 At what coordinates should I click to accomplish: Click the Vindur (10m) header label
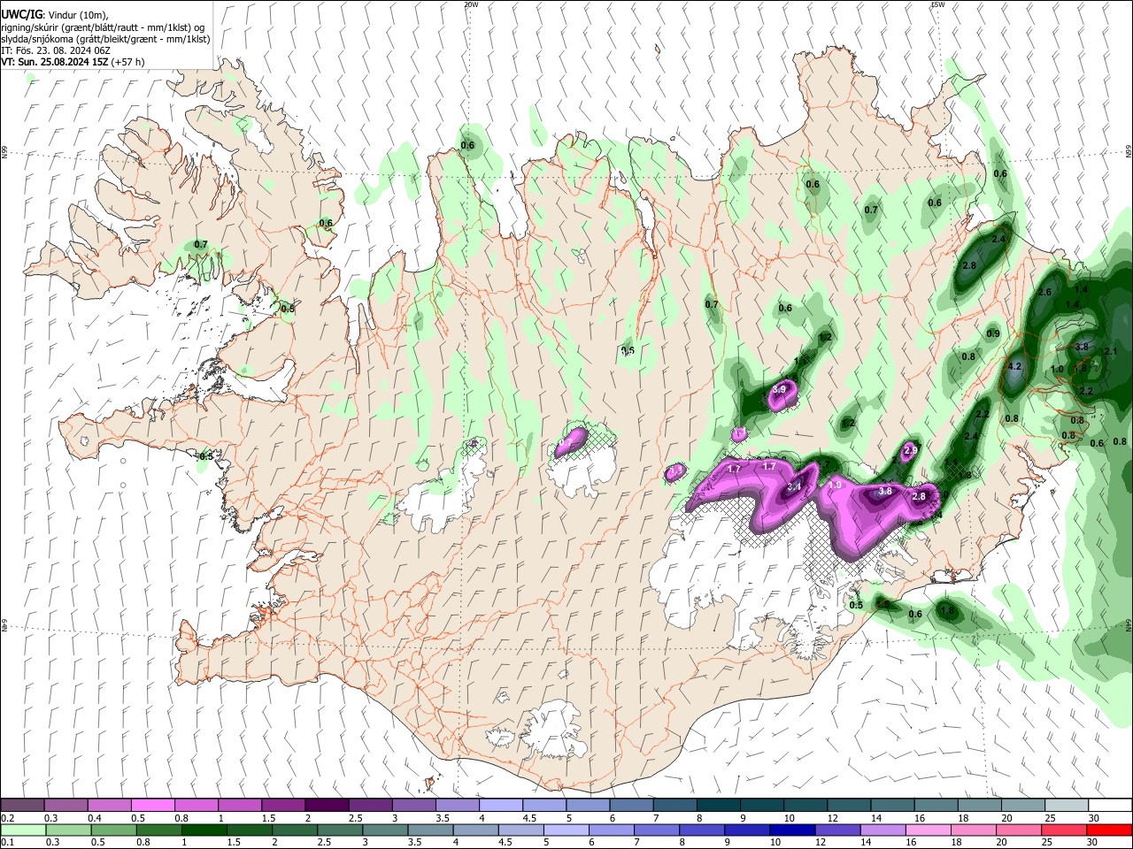[x=77, y=15]
